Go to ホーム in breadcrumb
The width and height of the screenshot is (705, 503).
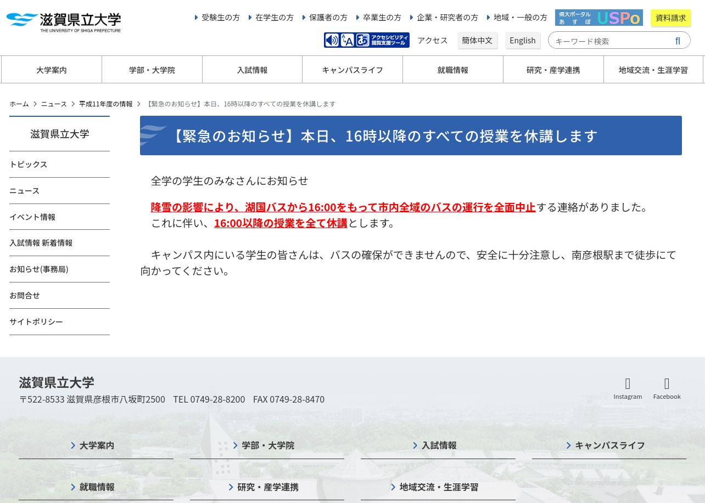tap(19, 104)
